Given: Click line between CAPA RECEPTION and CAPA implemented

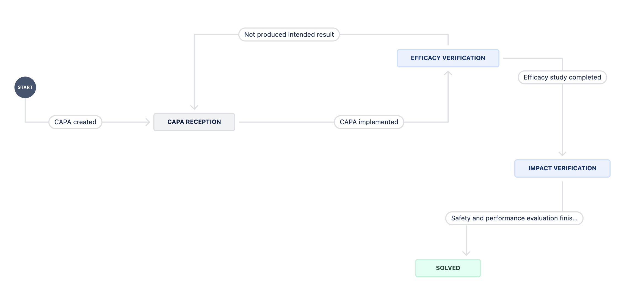Looking at the screenshot, I should point(286,122).
